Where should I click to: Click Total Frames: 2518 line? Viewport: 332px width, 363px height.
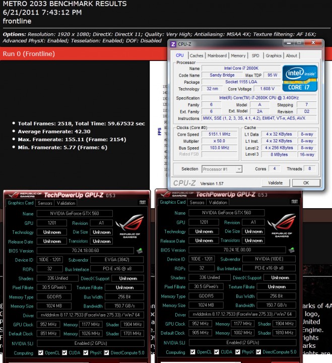pyautogui.click(x=81, y=124)
